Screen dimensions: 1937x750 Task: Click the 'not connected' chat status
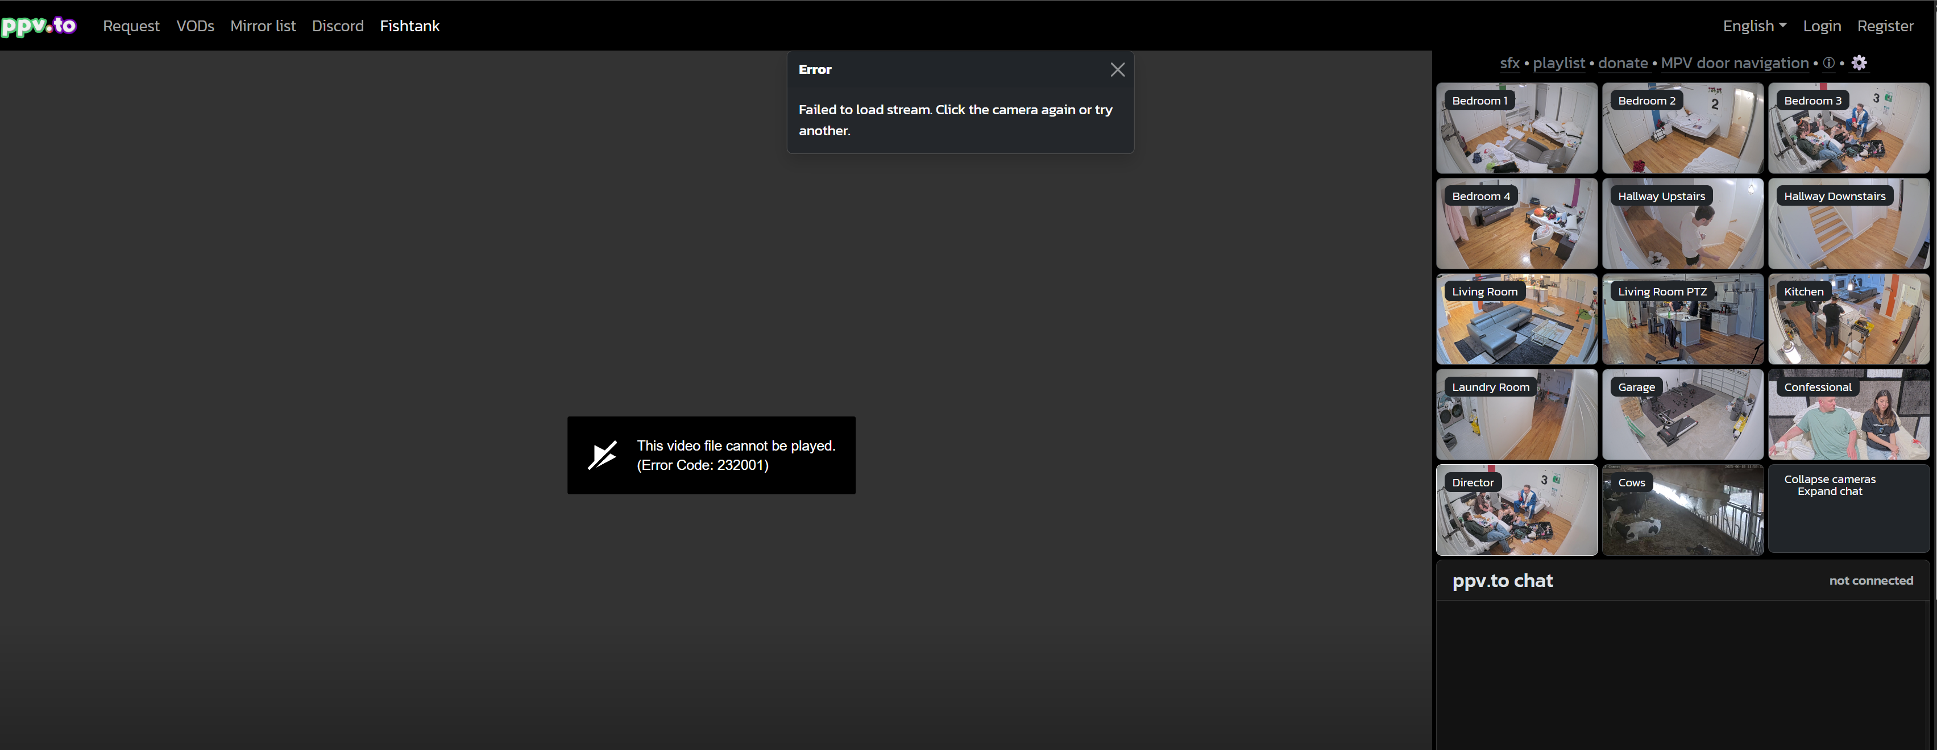point(1871,581)
